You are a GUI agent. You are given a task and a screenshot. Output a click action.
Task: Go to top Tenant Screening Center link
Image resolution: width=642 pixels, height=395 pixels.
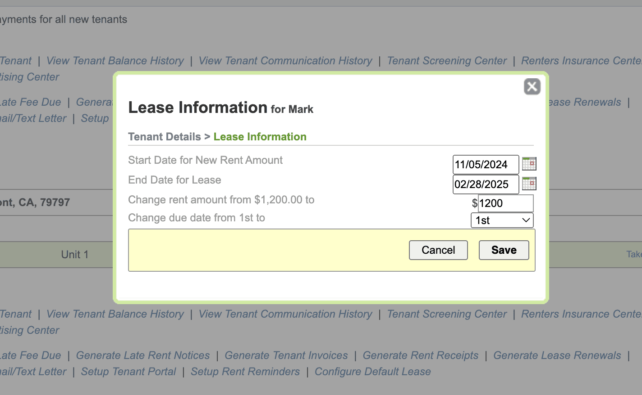447,61
